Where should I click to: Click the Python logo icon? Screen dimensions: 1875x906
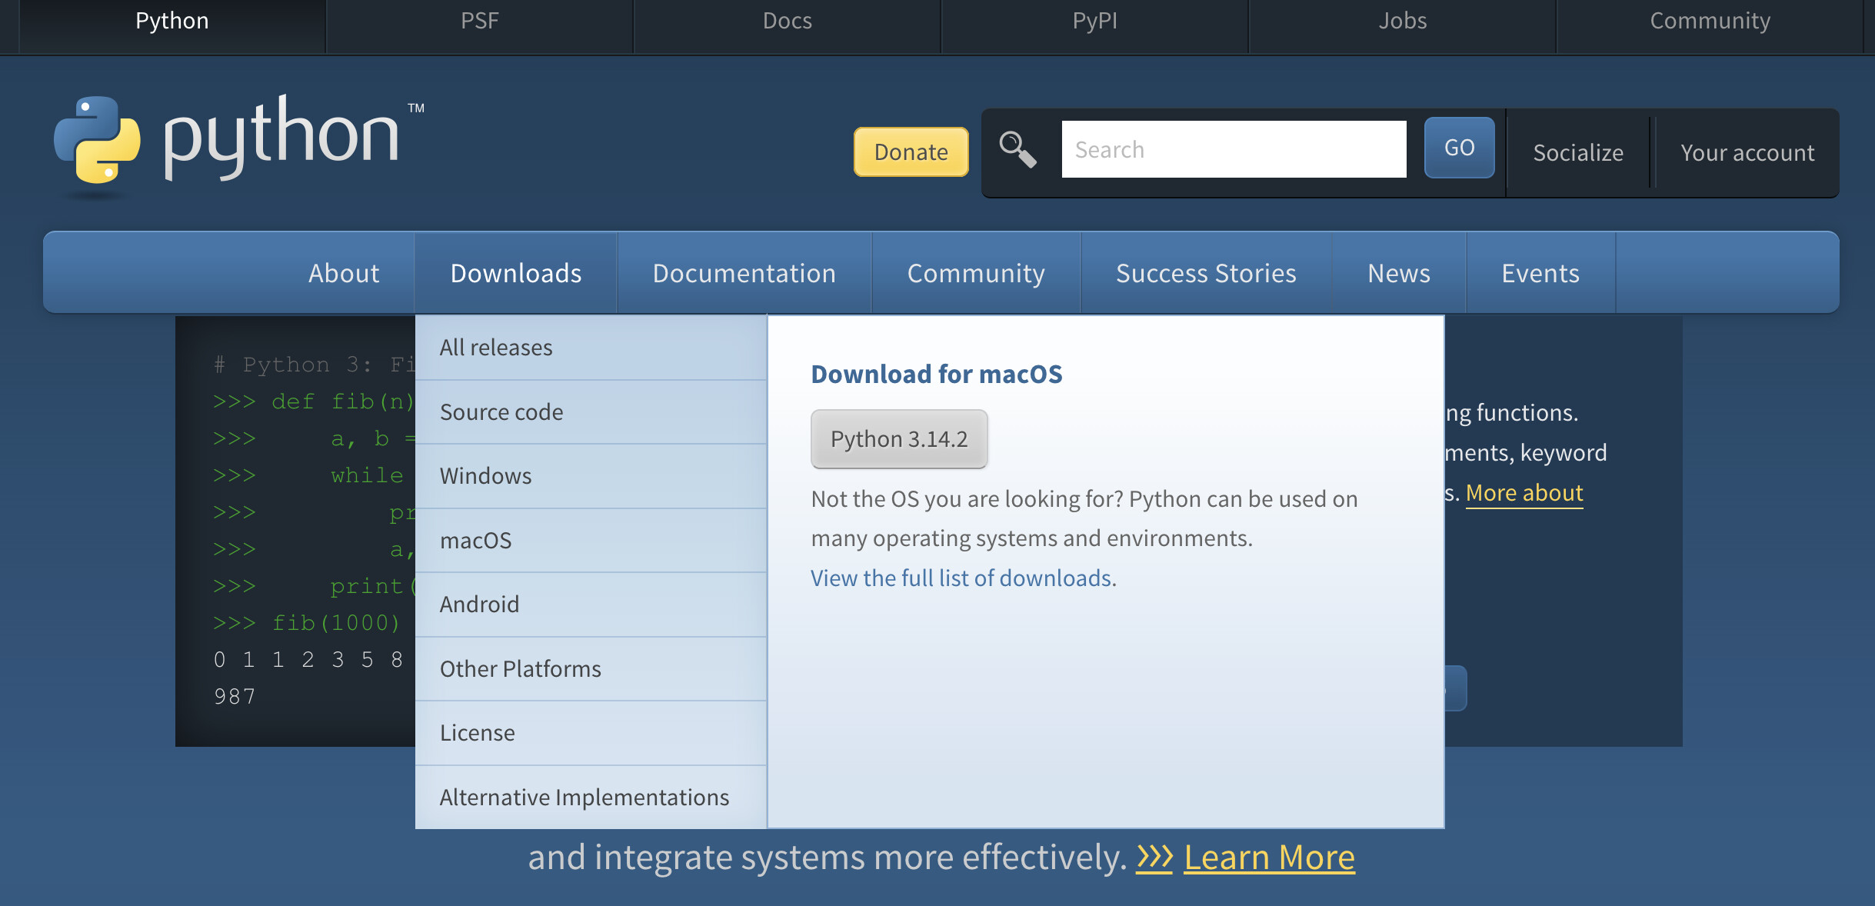tap(97, 140)
